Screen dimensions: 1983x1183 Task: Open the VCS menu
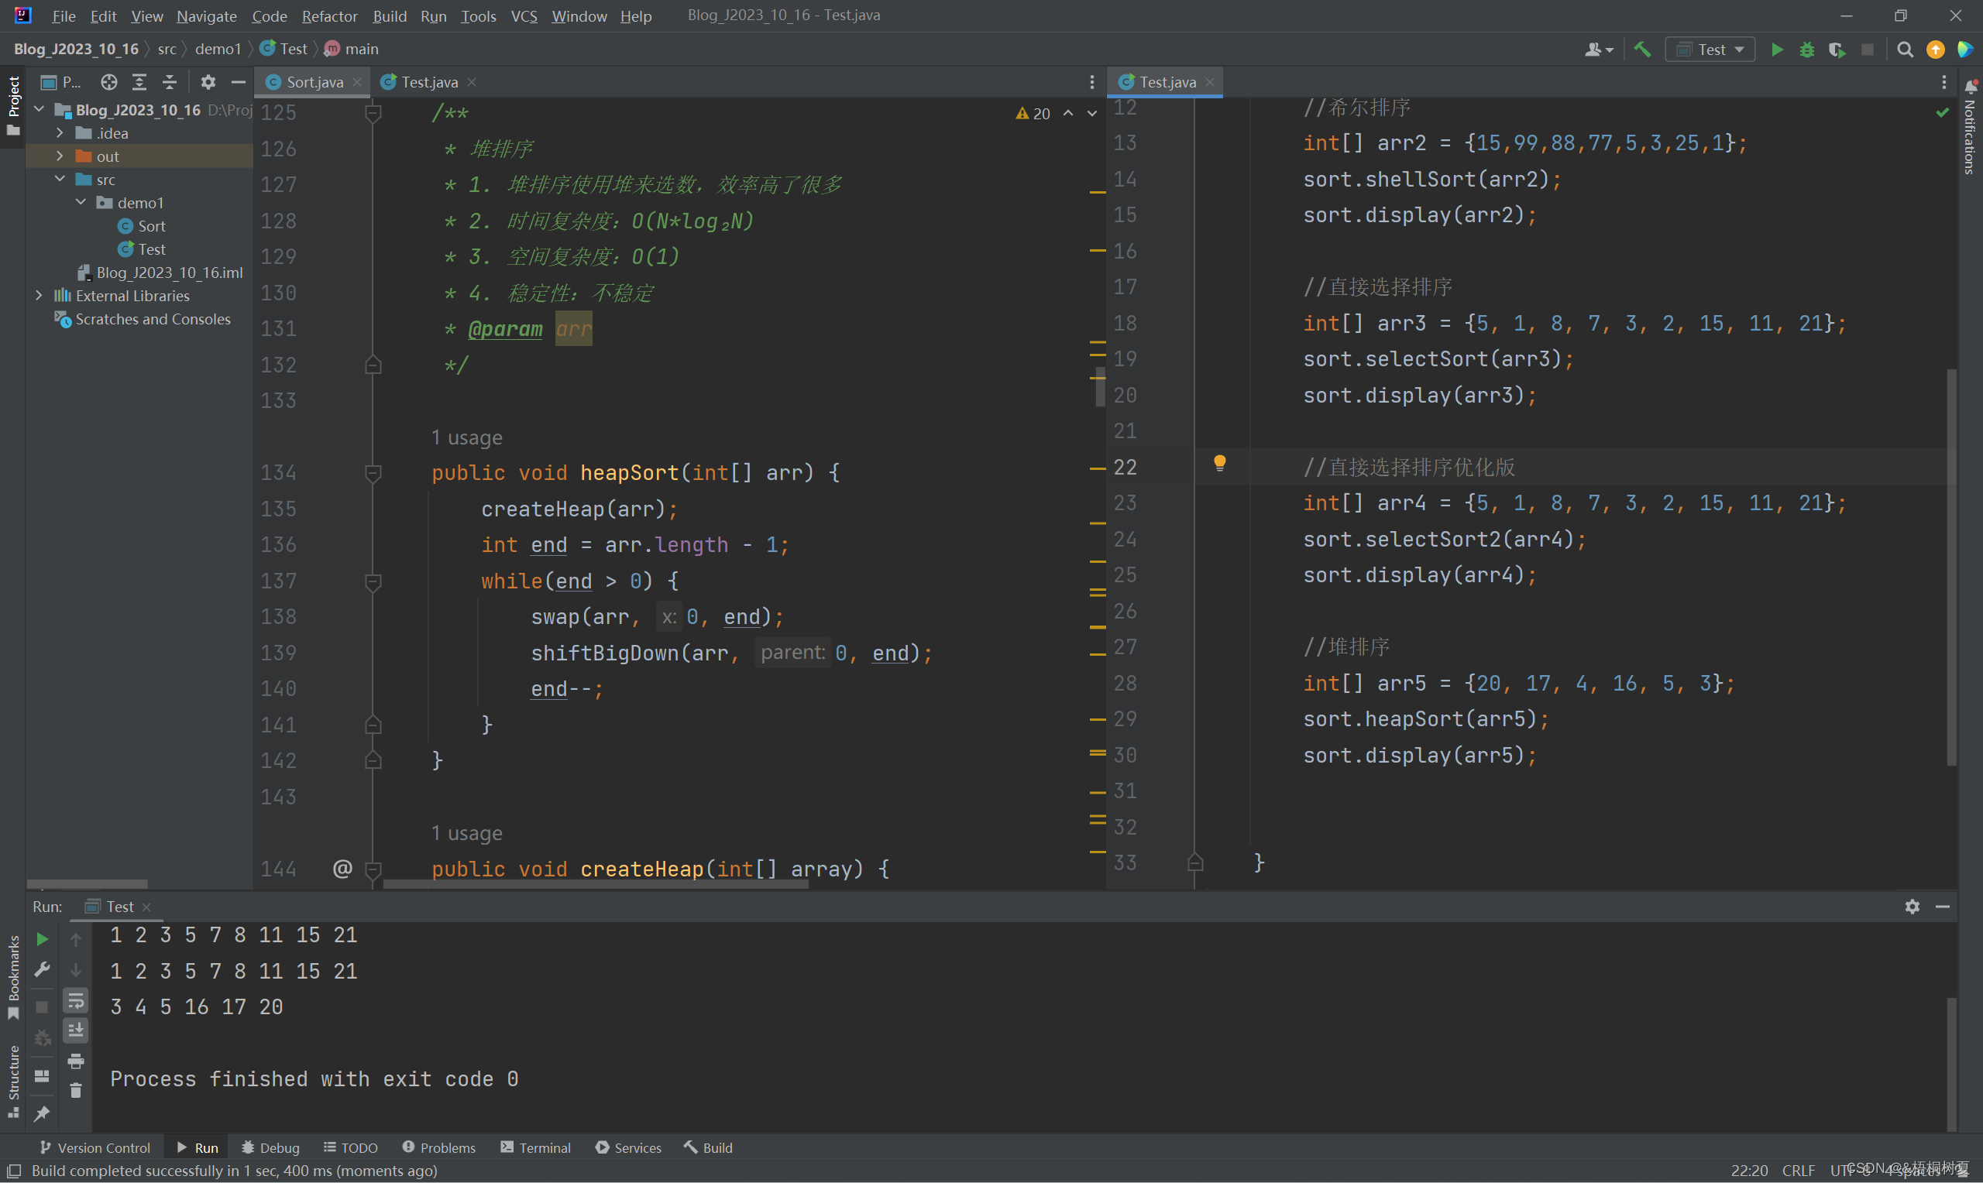coord(524,16)
